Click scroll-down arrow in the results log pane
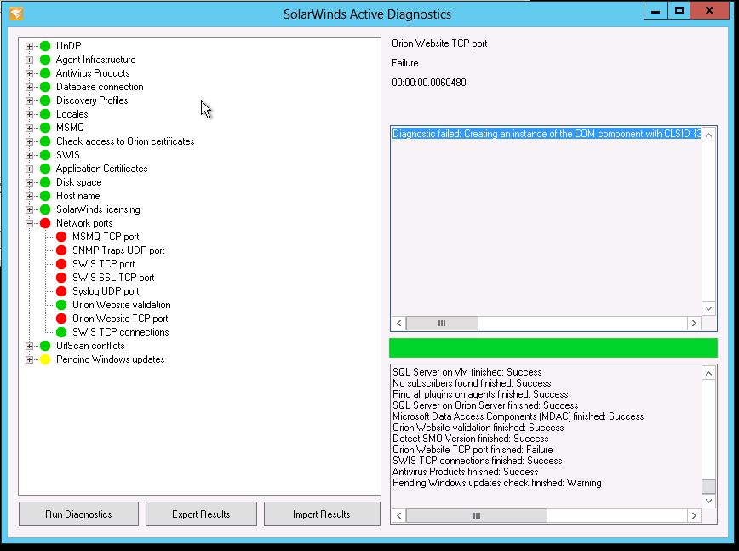 pyautogui.click(x=708, y=501)
